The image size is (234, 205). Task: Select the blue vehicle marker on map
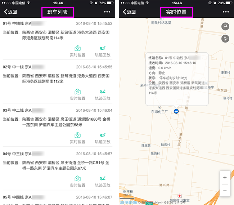(x=176, y=111)
